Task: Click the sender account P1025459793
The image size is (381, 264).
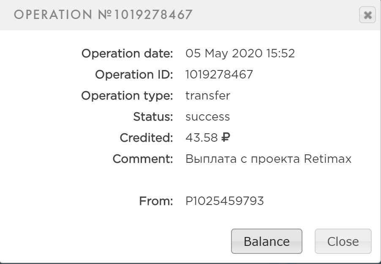Action: pyautogui.click(x=225, y=201)
